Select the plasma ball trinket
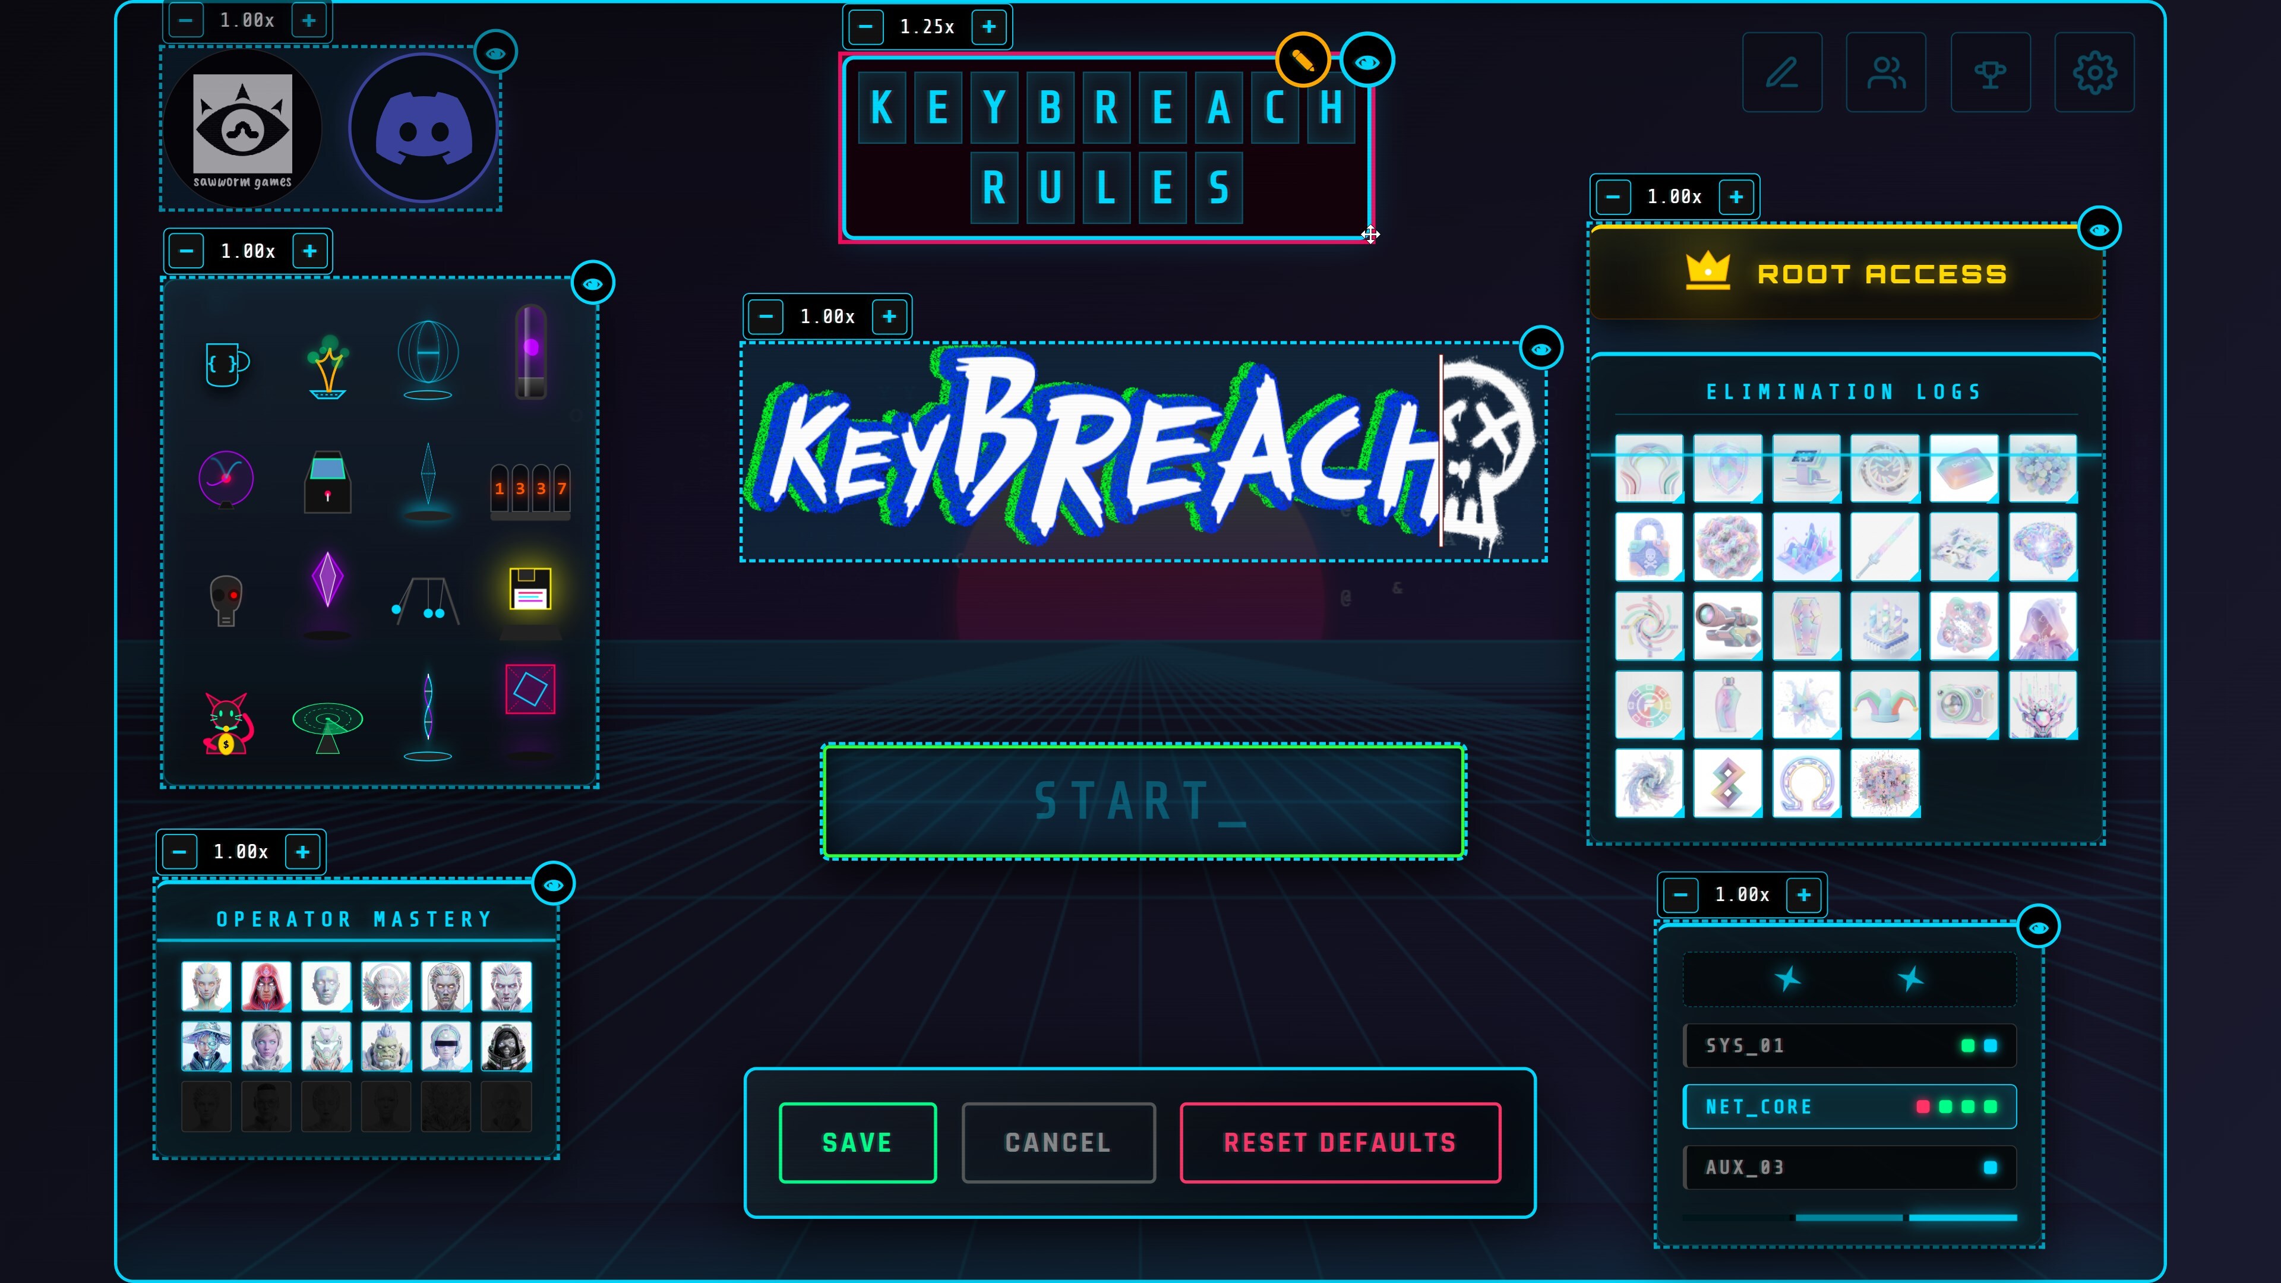The width and height of the screenshot is (2281, 1283). click(227, 480)
